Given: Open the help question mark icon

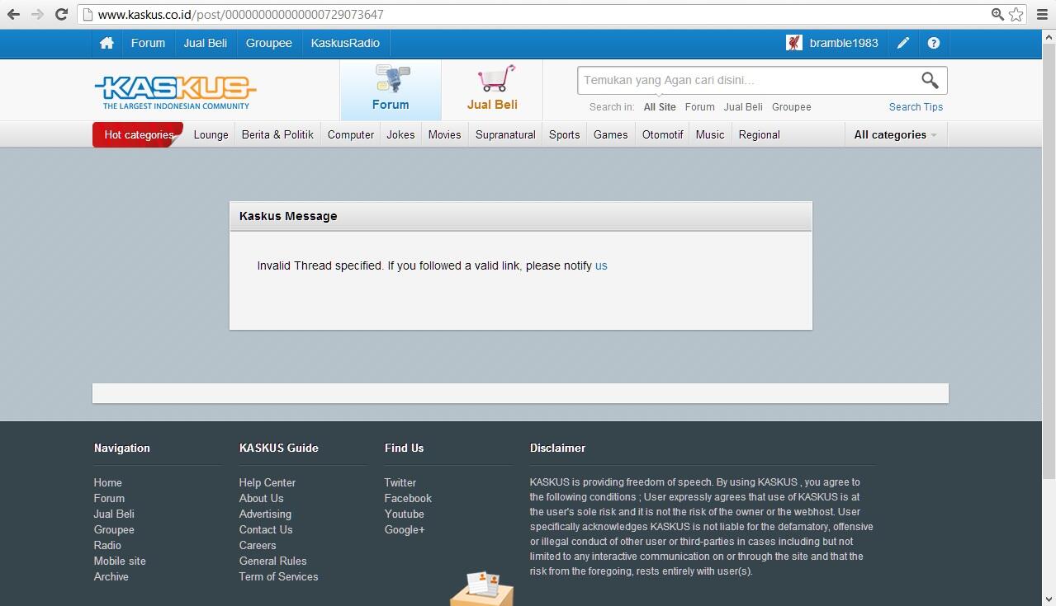Looking at the screenshot, I should 933,43.
